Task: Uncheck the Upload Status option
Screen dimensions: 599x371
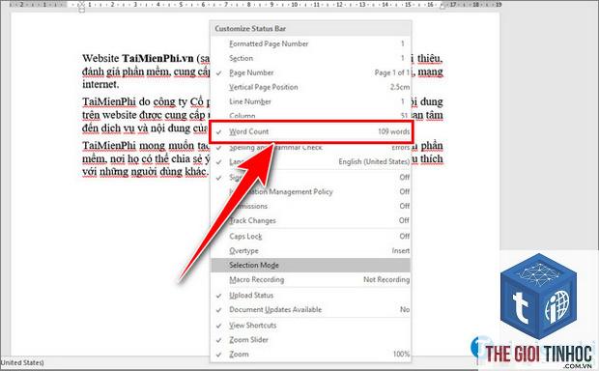Action: pos(311,296)
